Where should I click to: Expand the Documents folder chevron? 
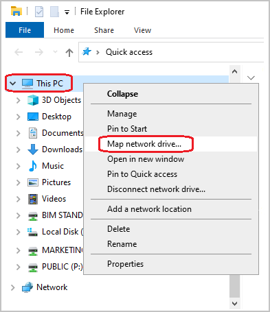(19, 133)
